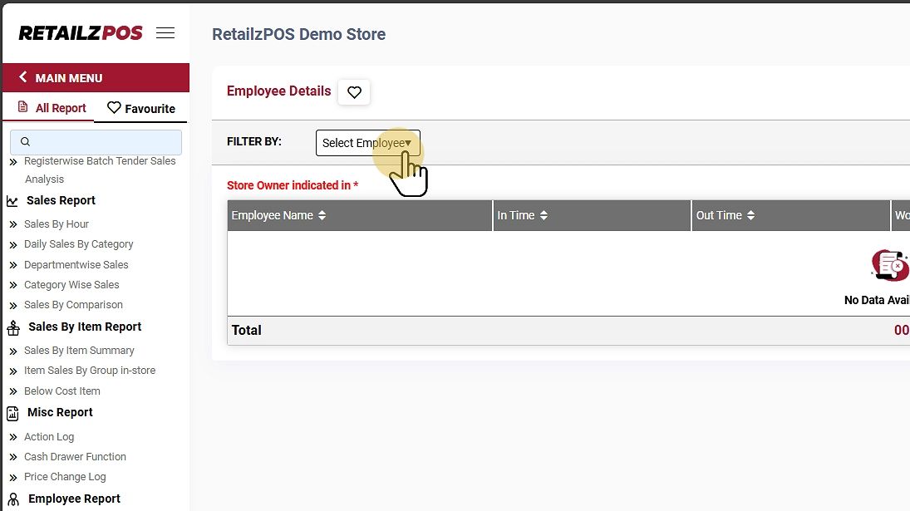Click the Sales By Item Report gift icon
Screen dimensions: 910x511
tap(13, 327)
